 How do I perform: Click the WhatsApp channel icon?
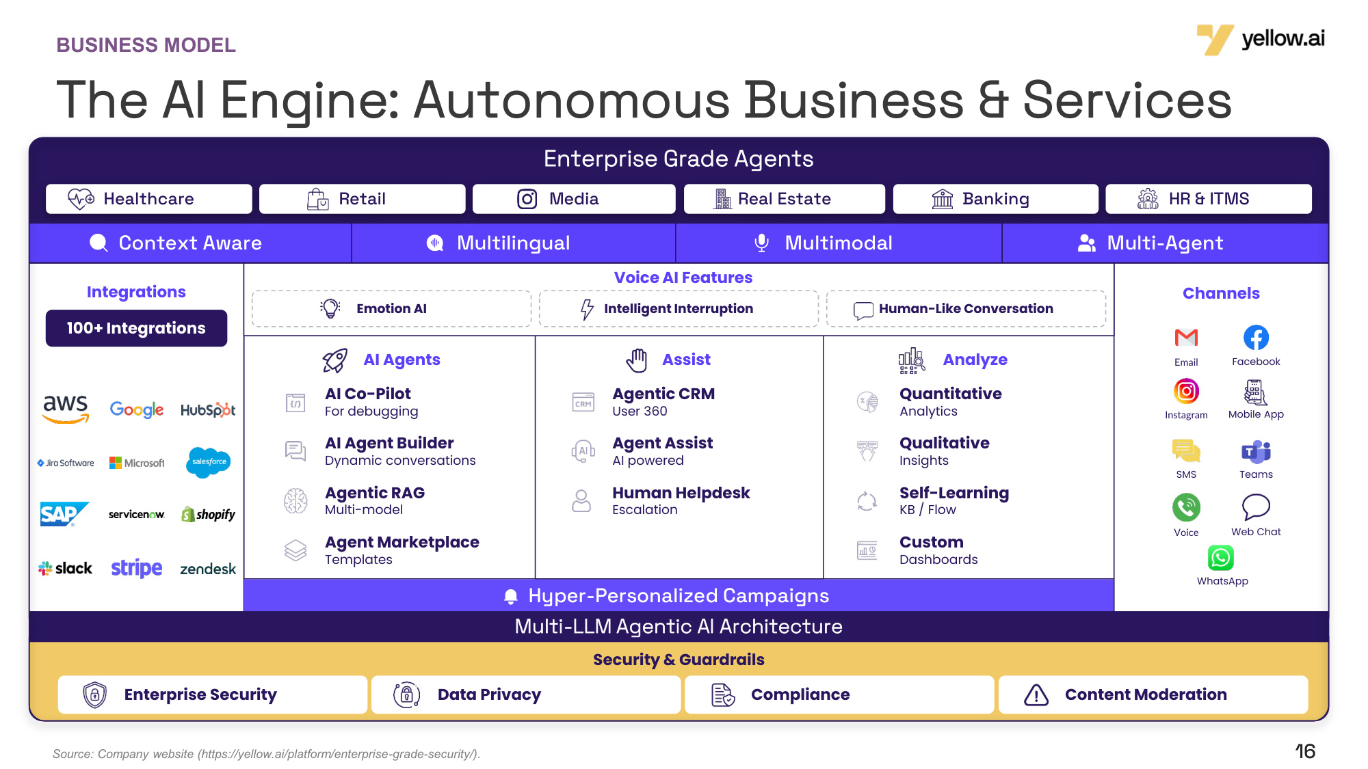point(1221,558)
